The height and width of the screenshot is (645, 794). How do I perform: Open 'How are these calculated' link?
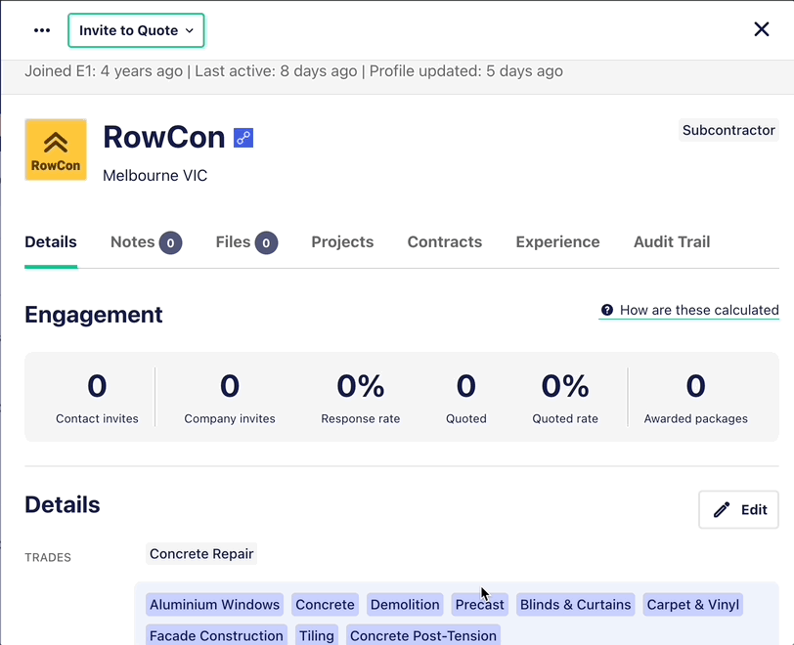pyautogui.click(x=698, y=310)
